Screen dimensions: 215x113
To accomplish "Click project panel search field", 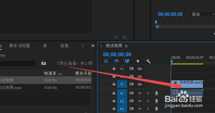I will [18, 63].
